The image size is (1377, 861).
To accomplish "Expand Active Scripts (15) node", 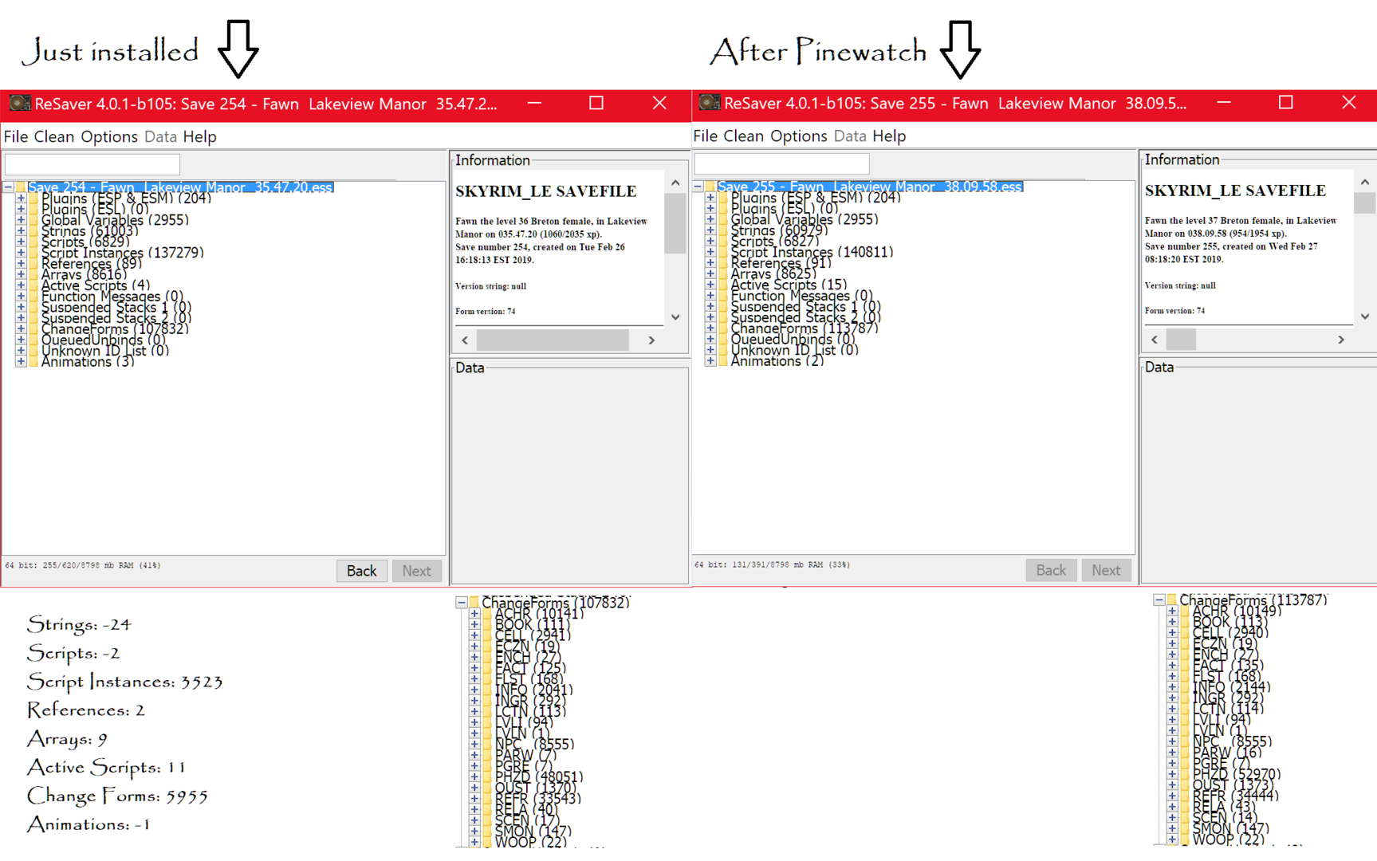I will [x=710, y=285].
